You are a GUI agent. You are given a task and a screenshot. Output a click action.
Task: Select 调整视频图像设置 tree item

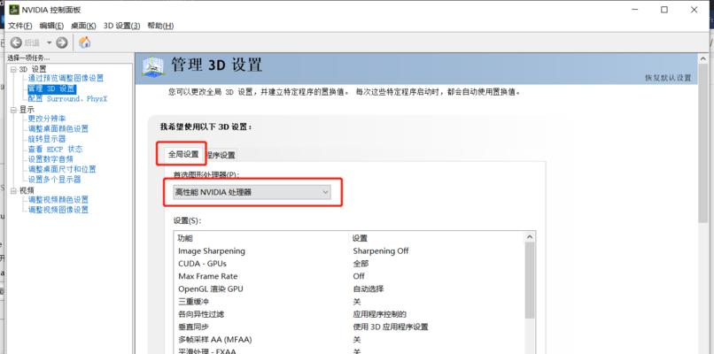[x=58, y=210]
